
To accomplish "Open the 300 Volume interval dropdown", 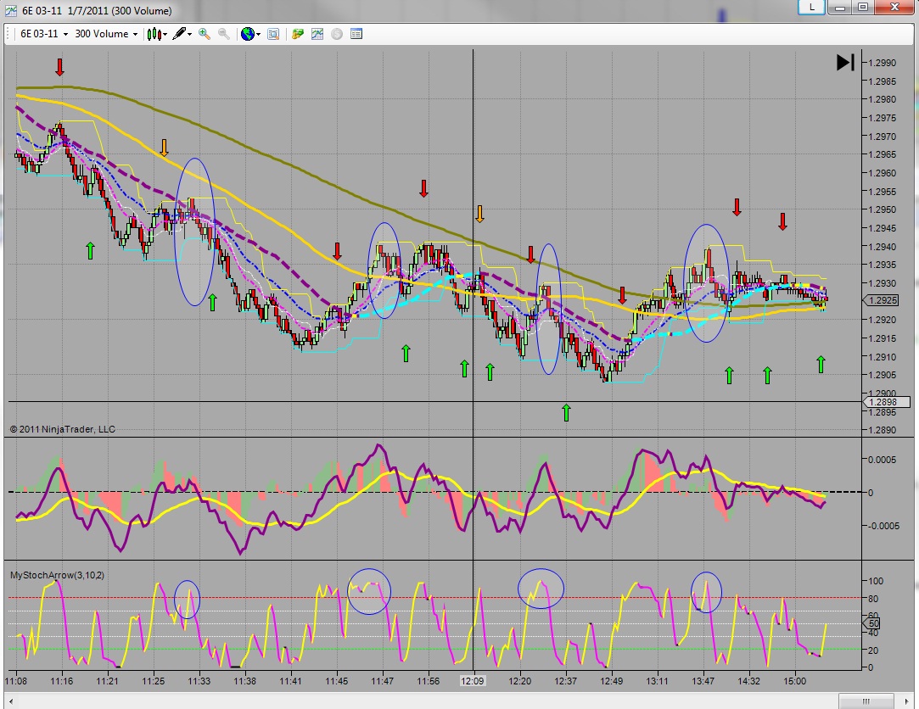I will pos(106,34).
